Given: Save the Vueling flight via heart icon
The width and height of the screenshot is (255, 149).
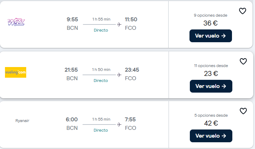Looking at the screenshot, I should point(243,61).
